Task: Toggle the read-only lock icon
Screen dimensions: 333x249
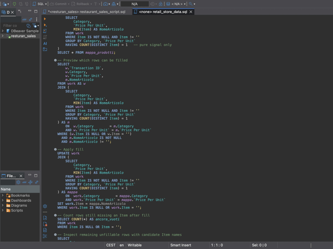Action: [x=161, y=4]
